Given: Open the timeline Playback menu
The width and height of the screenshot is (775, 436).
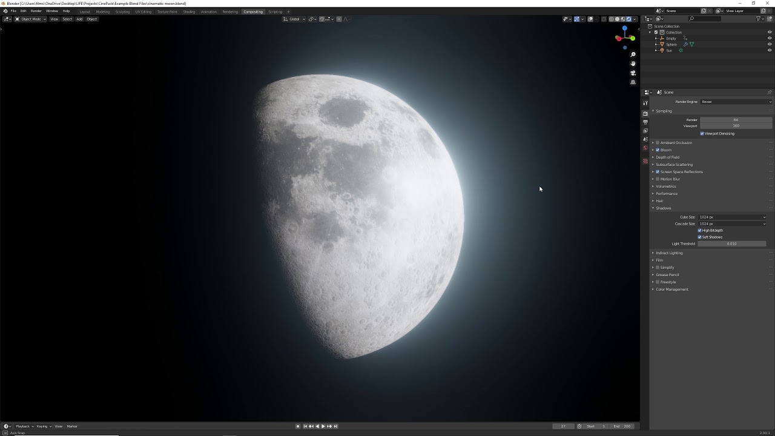Looking at the screenshot, I should (x=24, y=426).
